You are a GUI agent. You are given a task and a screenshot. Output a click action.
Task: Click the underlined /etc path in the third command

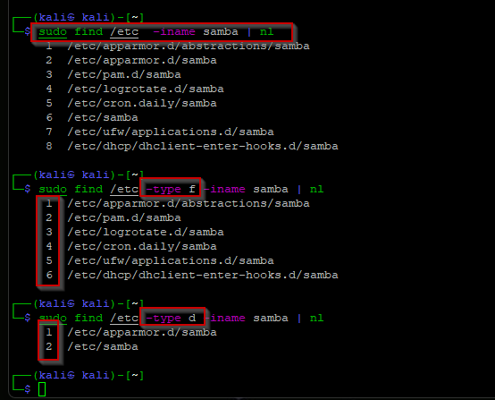[124, 318]
